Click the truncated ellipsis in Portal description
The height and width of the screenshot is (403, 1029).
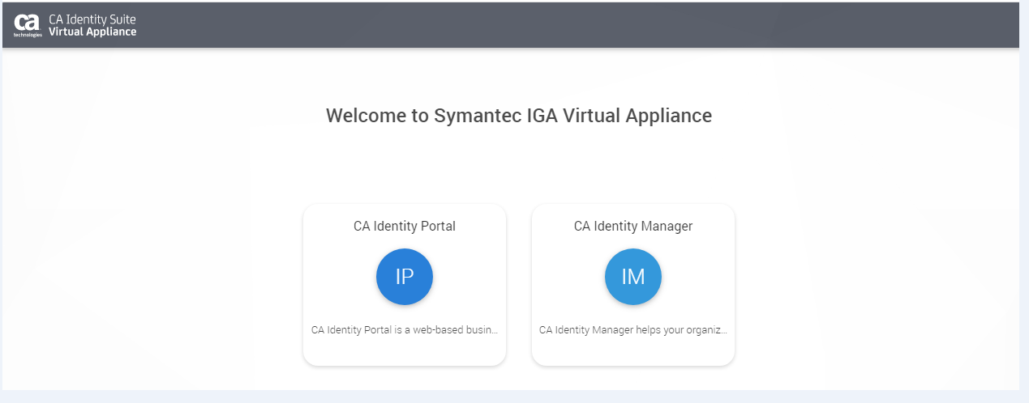pyautogui.click(x=494, y=331)
